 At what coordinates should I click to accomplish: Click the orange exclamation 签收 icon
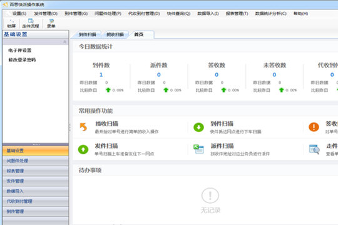tap(314, 127)
